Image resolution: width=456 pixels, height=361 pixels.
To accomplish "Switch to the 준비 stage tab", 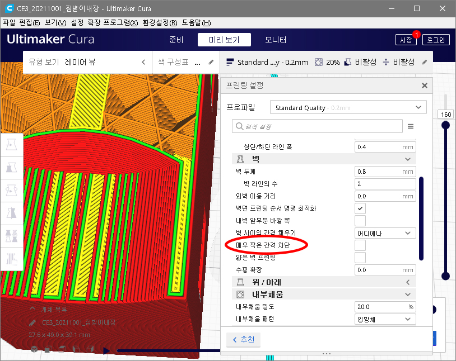I will pyautogui.click(x=176, y=40).
